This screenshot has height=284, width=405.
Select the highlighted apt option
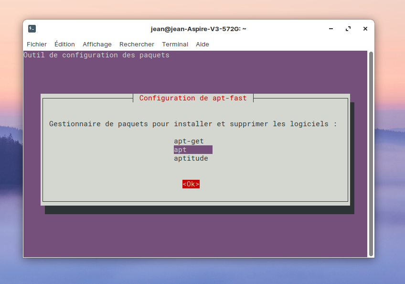(192, 150)
